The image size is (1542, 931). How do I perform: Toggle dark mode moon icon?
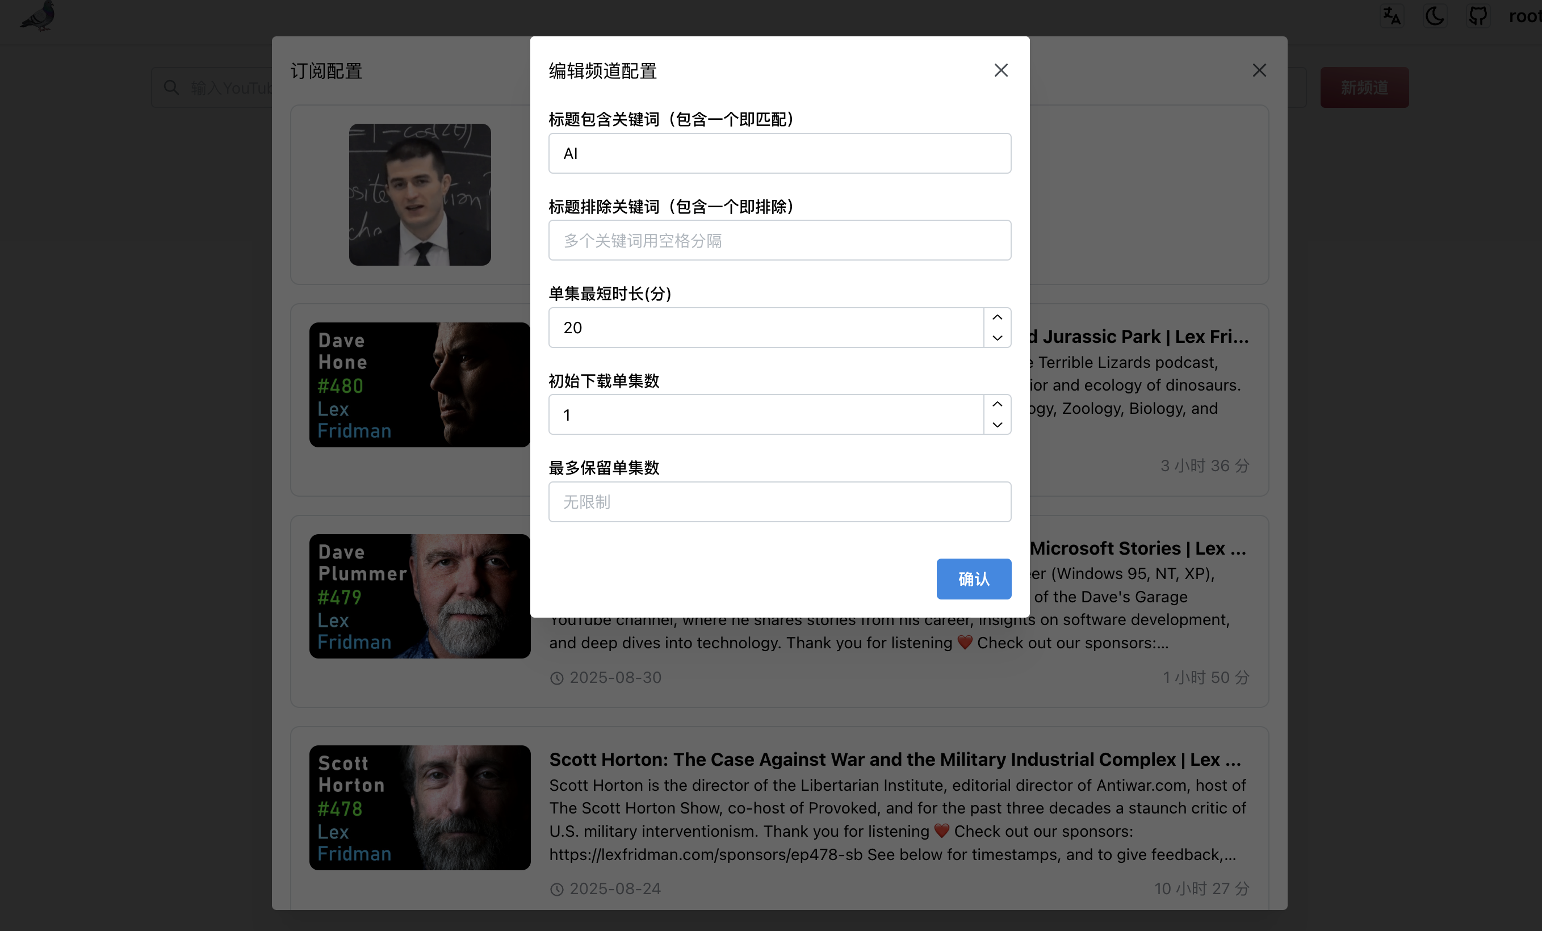click(1434, 16)
